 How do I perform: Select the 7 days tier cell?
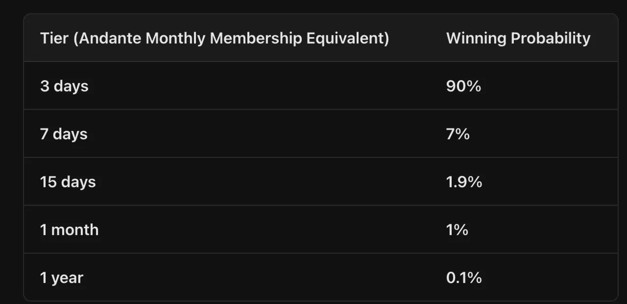64,134
